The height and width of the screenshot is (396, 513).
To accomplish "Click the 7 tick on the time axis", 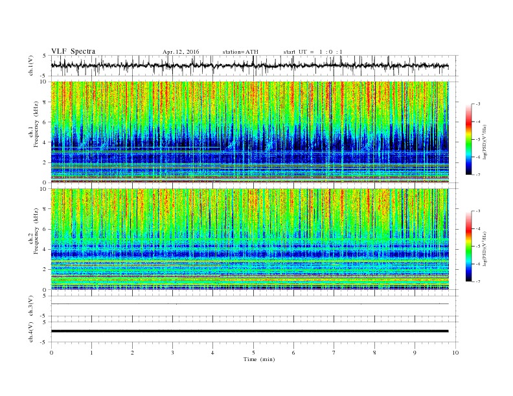I will (334, 353).
